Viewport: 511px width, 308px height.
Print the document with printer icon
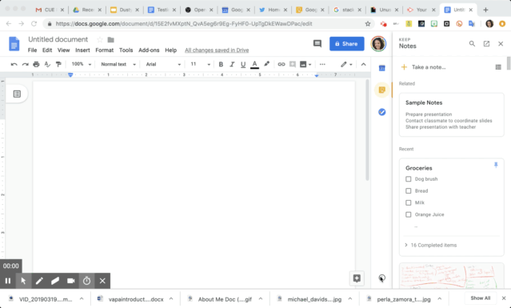tap(36, 65)
